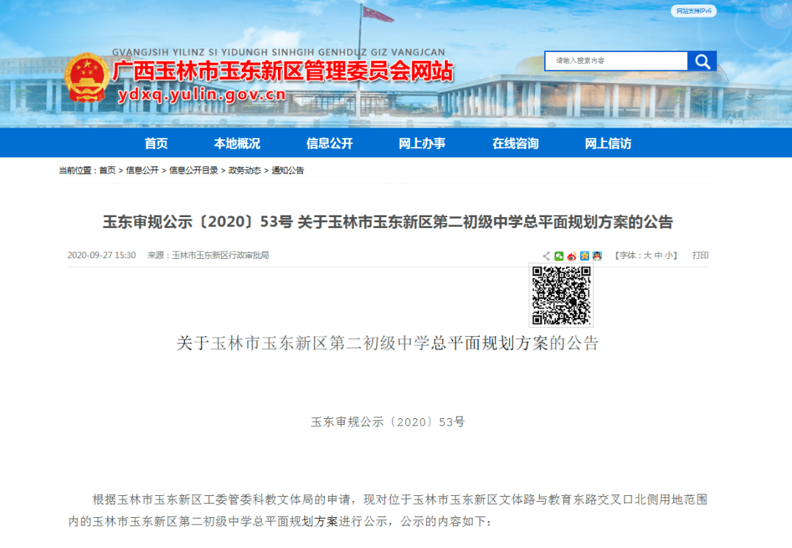Share to Sina Weibo icon

(571, 256)
